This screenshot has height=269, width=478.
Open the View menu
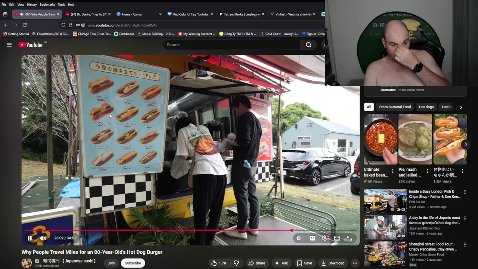click(x=21, y=4)
